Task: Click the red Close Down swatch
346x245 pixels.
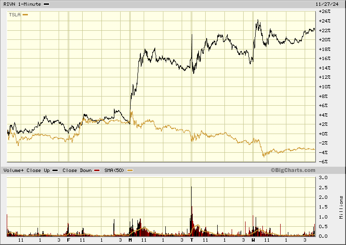Action: click(x=97, y=171)
